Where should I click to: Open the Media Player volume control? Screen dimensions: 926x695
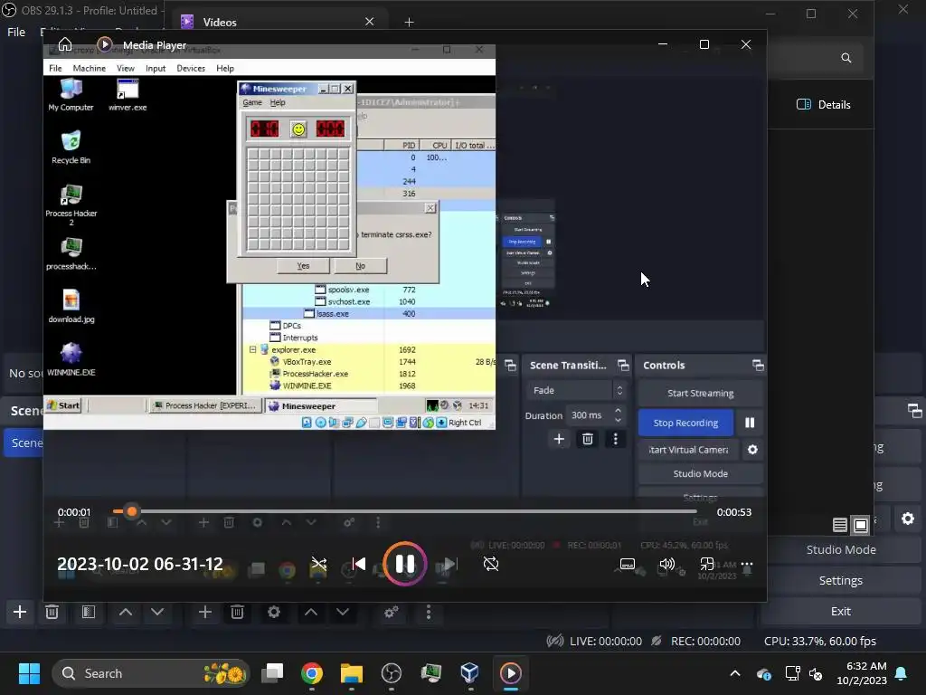666,564
